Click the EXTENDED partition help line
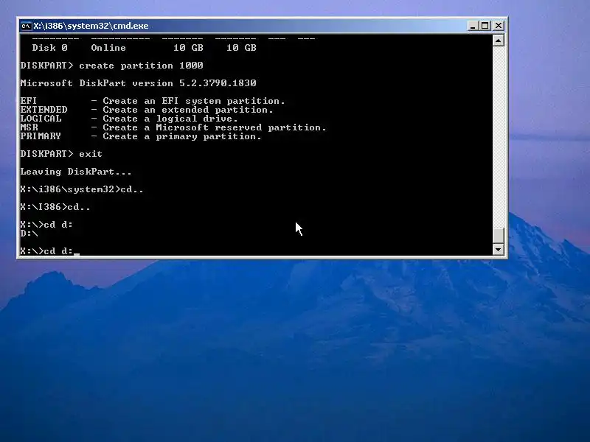The height and width of the screenshot is (442, 590). 147,110
